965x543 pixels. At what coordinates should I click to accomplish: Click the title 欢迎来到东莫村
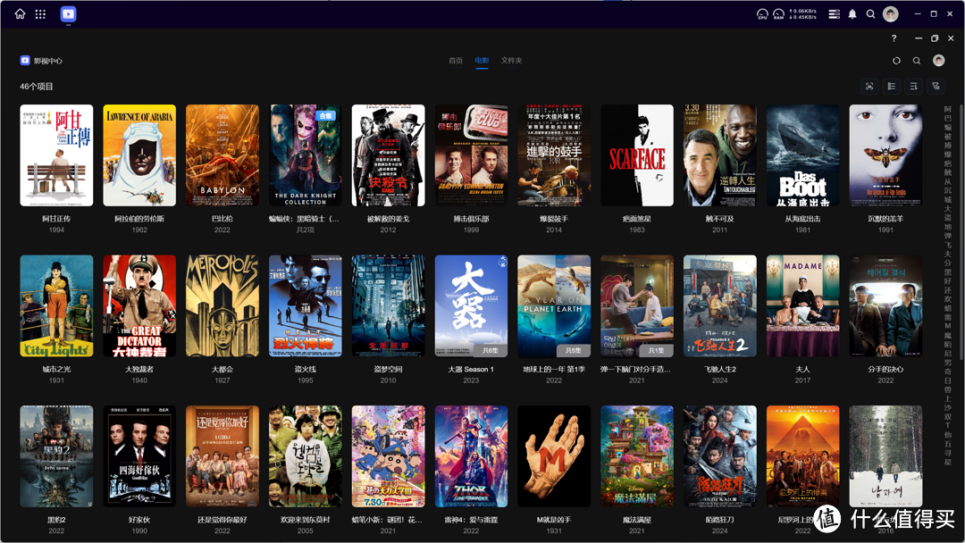pos(306,520)
